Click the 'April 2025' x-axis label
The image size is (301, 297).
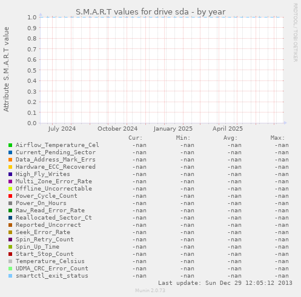pos(228,129)
